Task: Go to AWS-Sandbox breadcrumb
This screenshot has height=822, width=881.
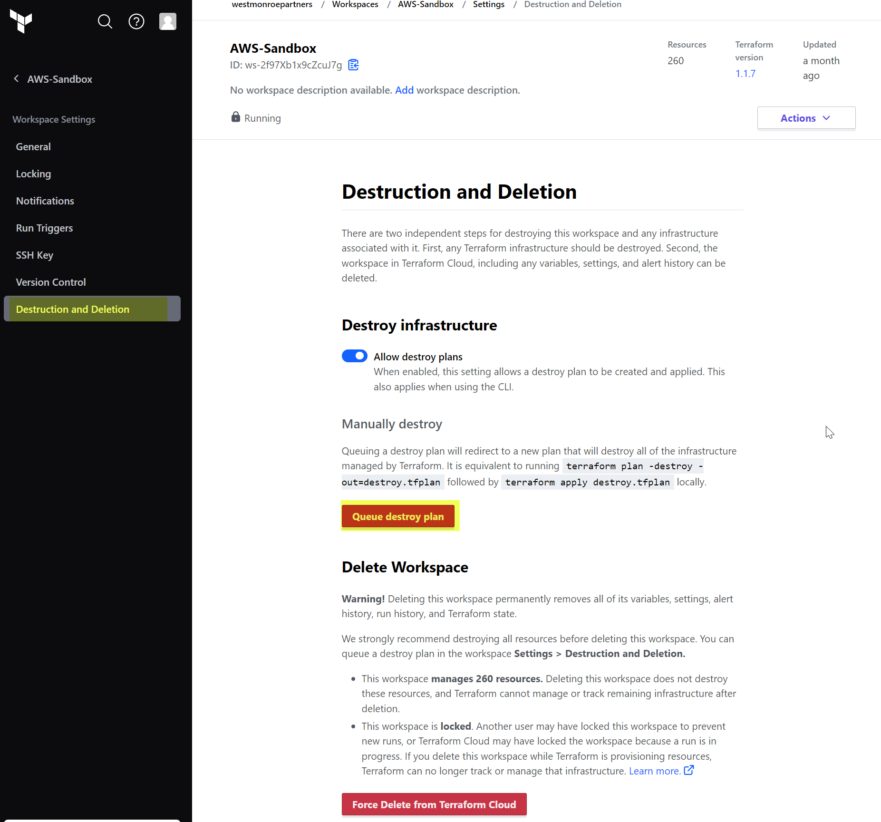Action: [x=426, y=5]
